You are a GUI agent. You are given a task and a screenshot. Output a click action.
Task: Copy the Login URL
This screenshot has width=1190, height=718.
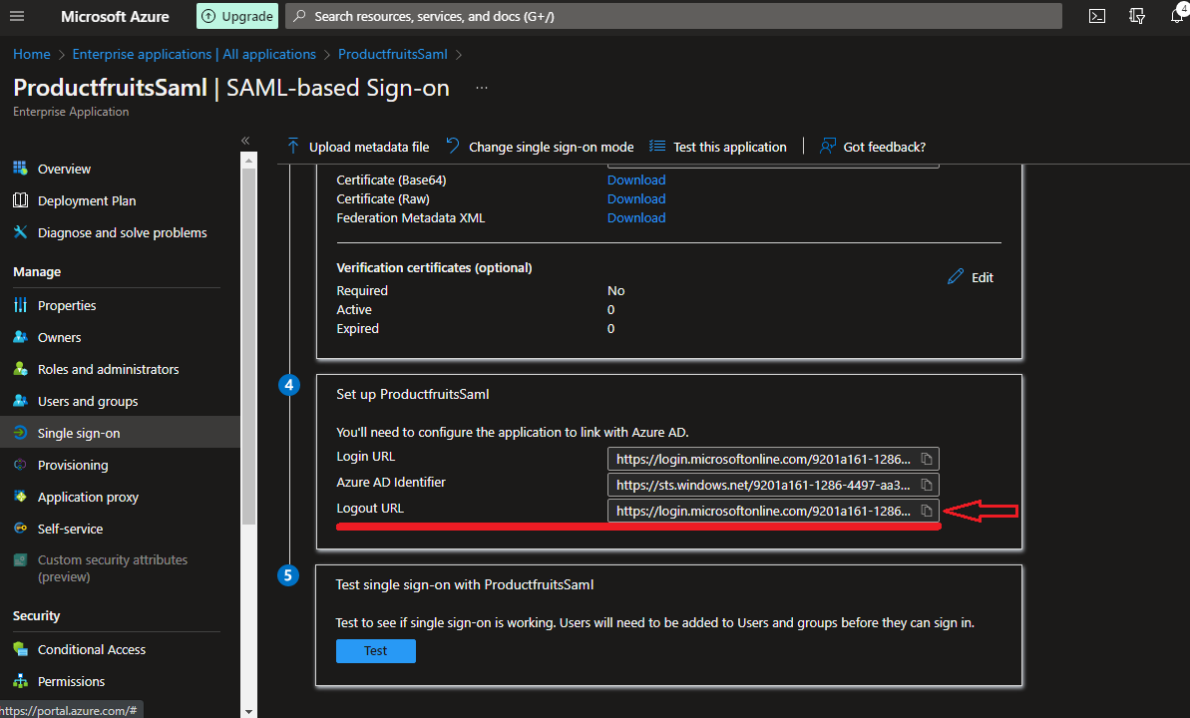click(x=926, y=459)
